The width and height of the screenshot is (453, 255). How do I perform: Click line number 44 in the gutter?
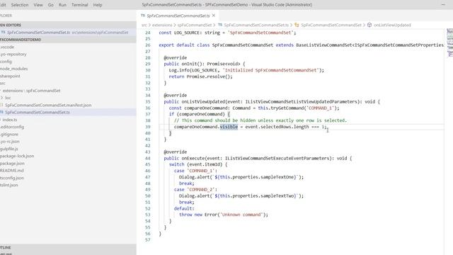point(148,159)
